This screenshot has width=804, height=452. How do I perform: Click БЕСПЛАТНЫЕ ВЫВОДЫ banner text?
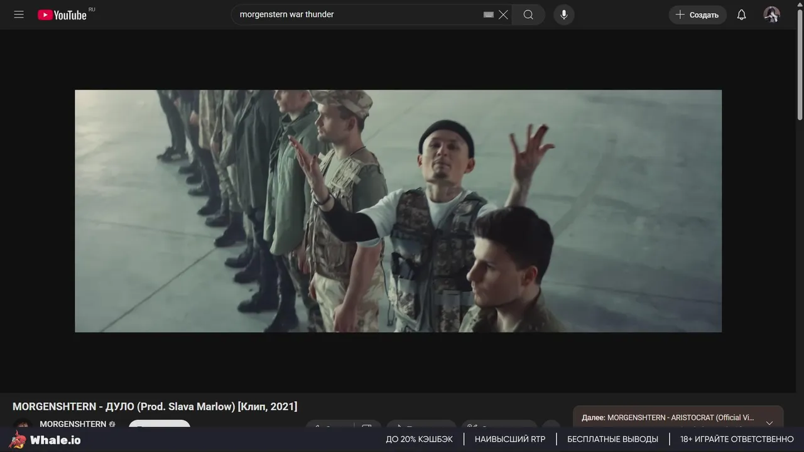612,439
